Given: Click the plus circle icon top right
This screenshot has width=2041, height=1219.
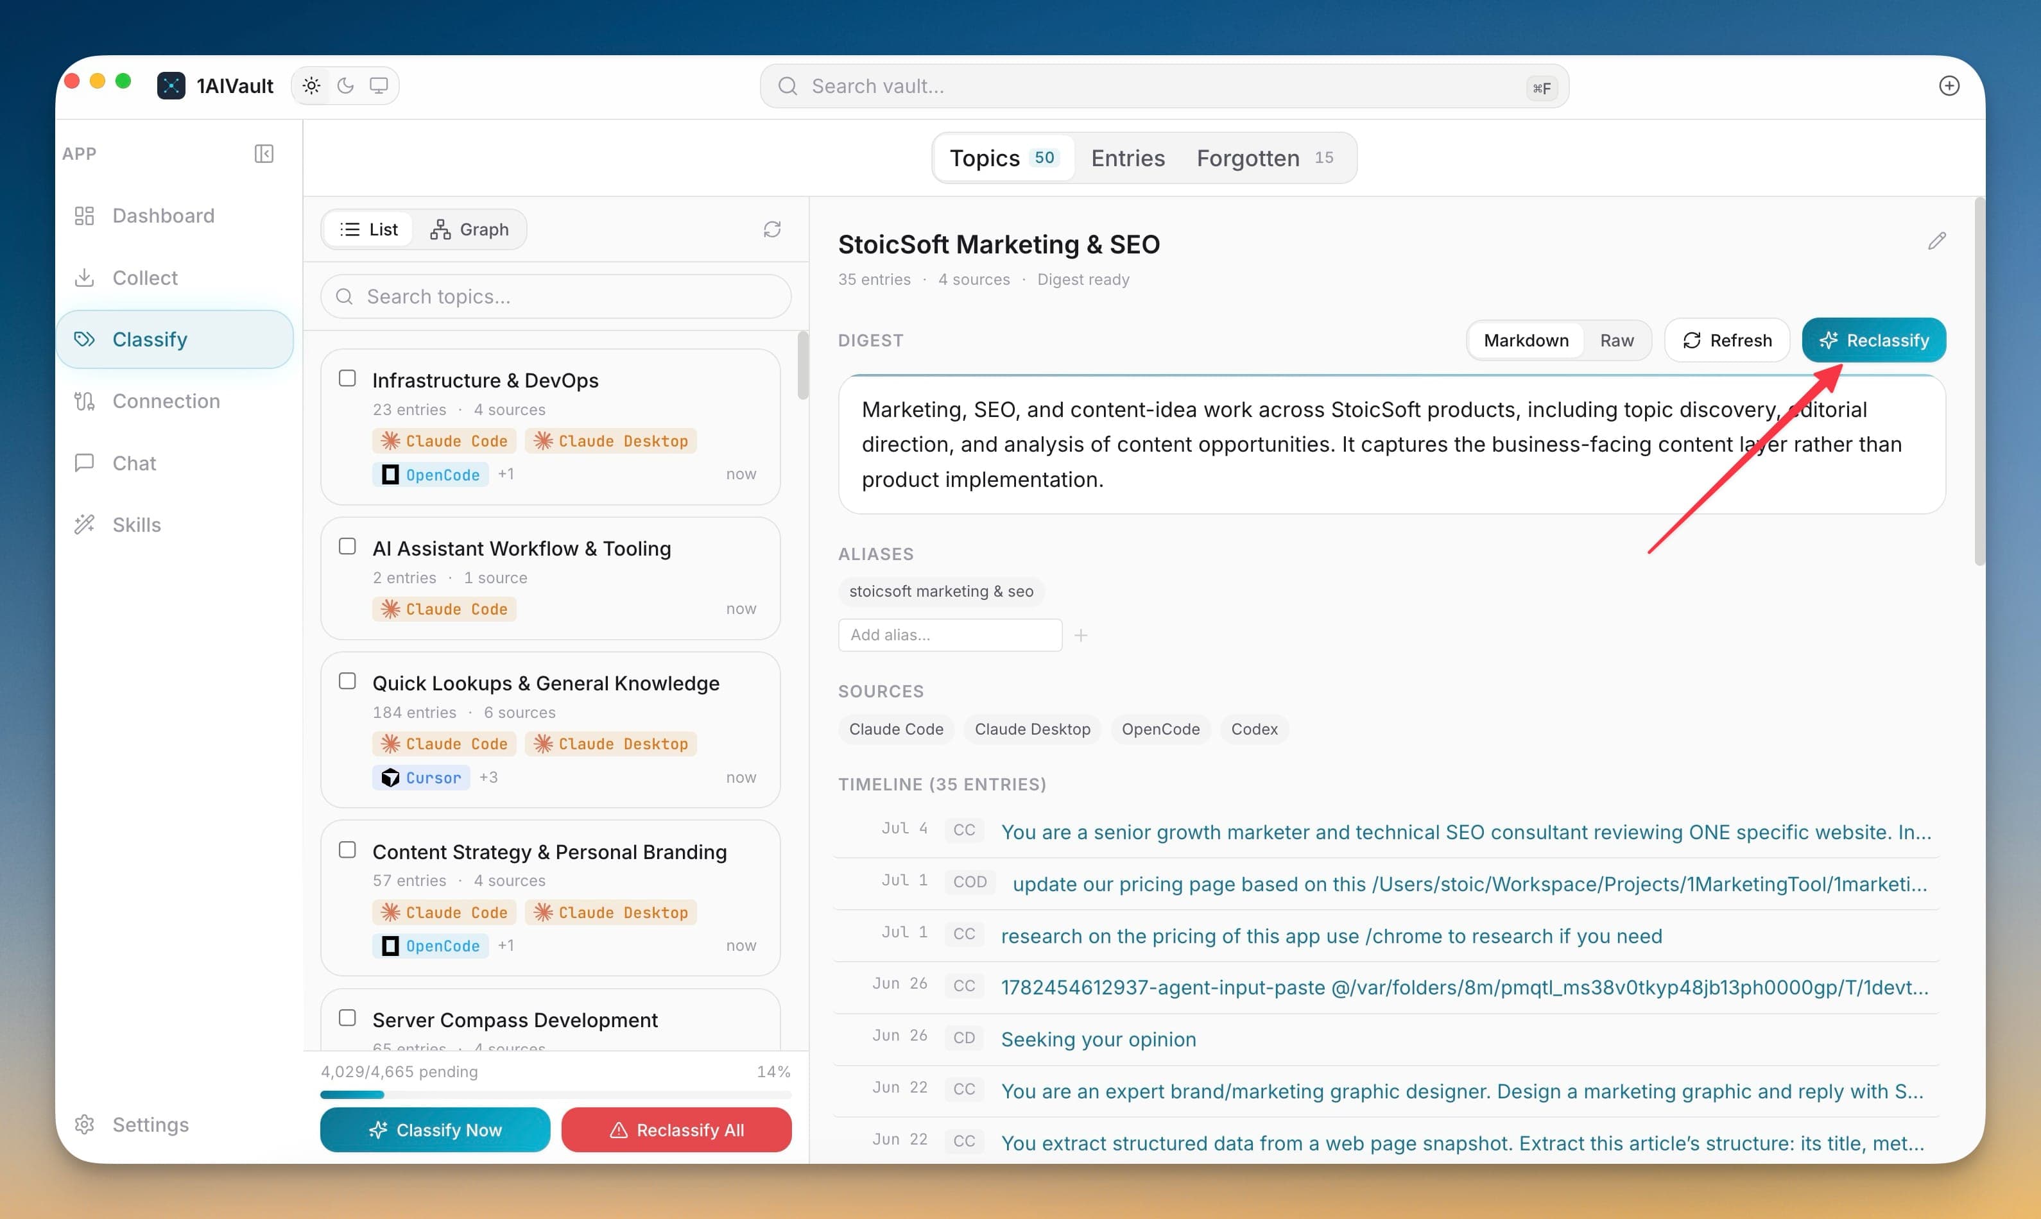Looking at the screenshot, I should pyautogui.click(x=1949, y=85).
